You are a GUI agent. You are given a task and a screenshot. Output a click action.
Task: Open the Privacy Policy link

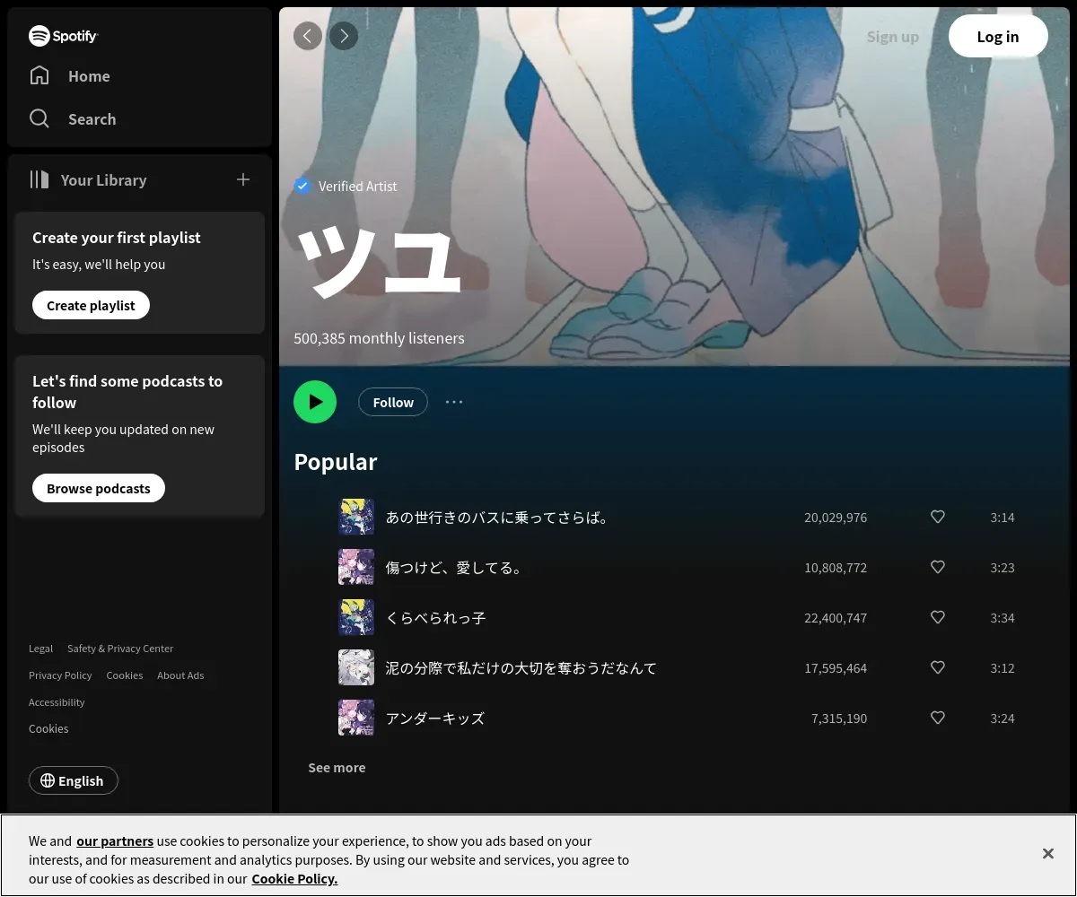click(x=60, y=675)
